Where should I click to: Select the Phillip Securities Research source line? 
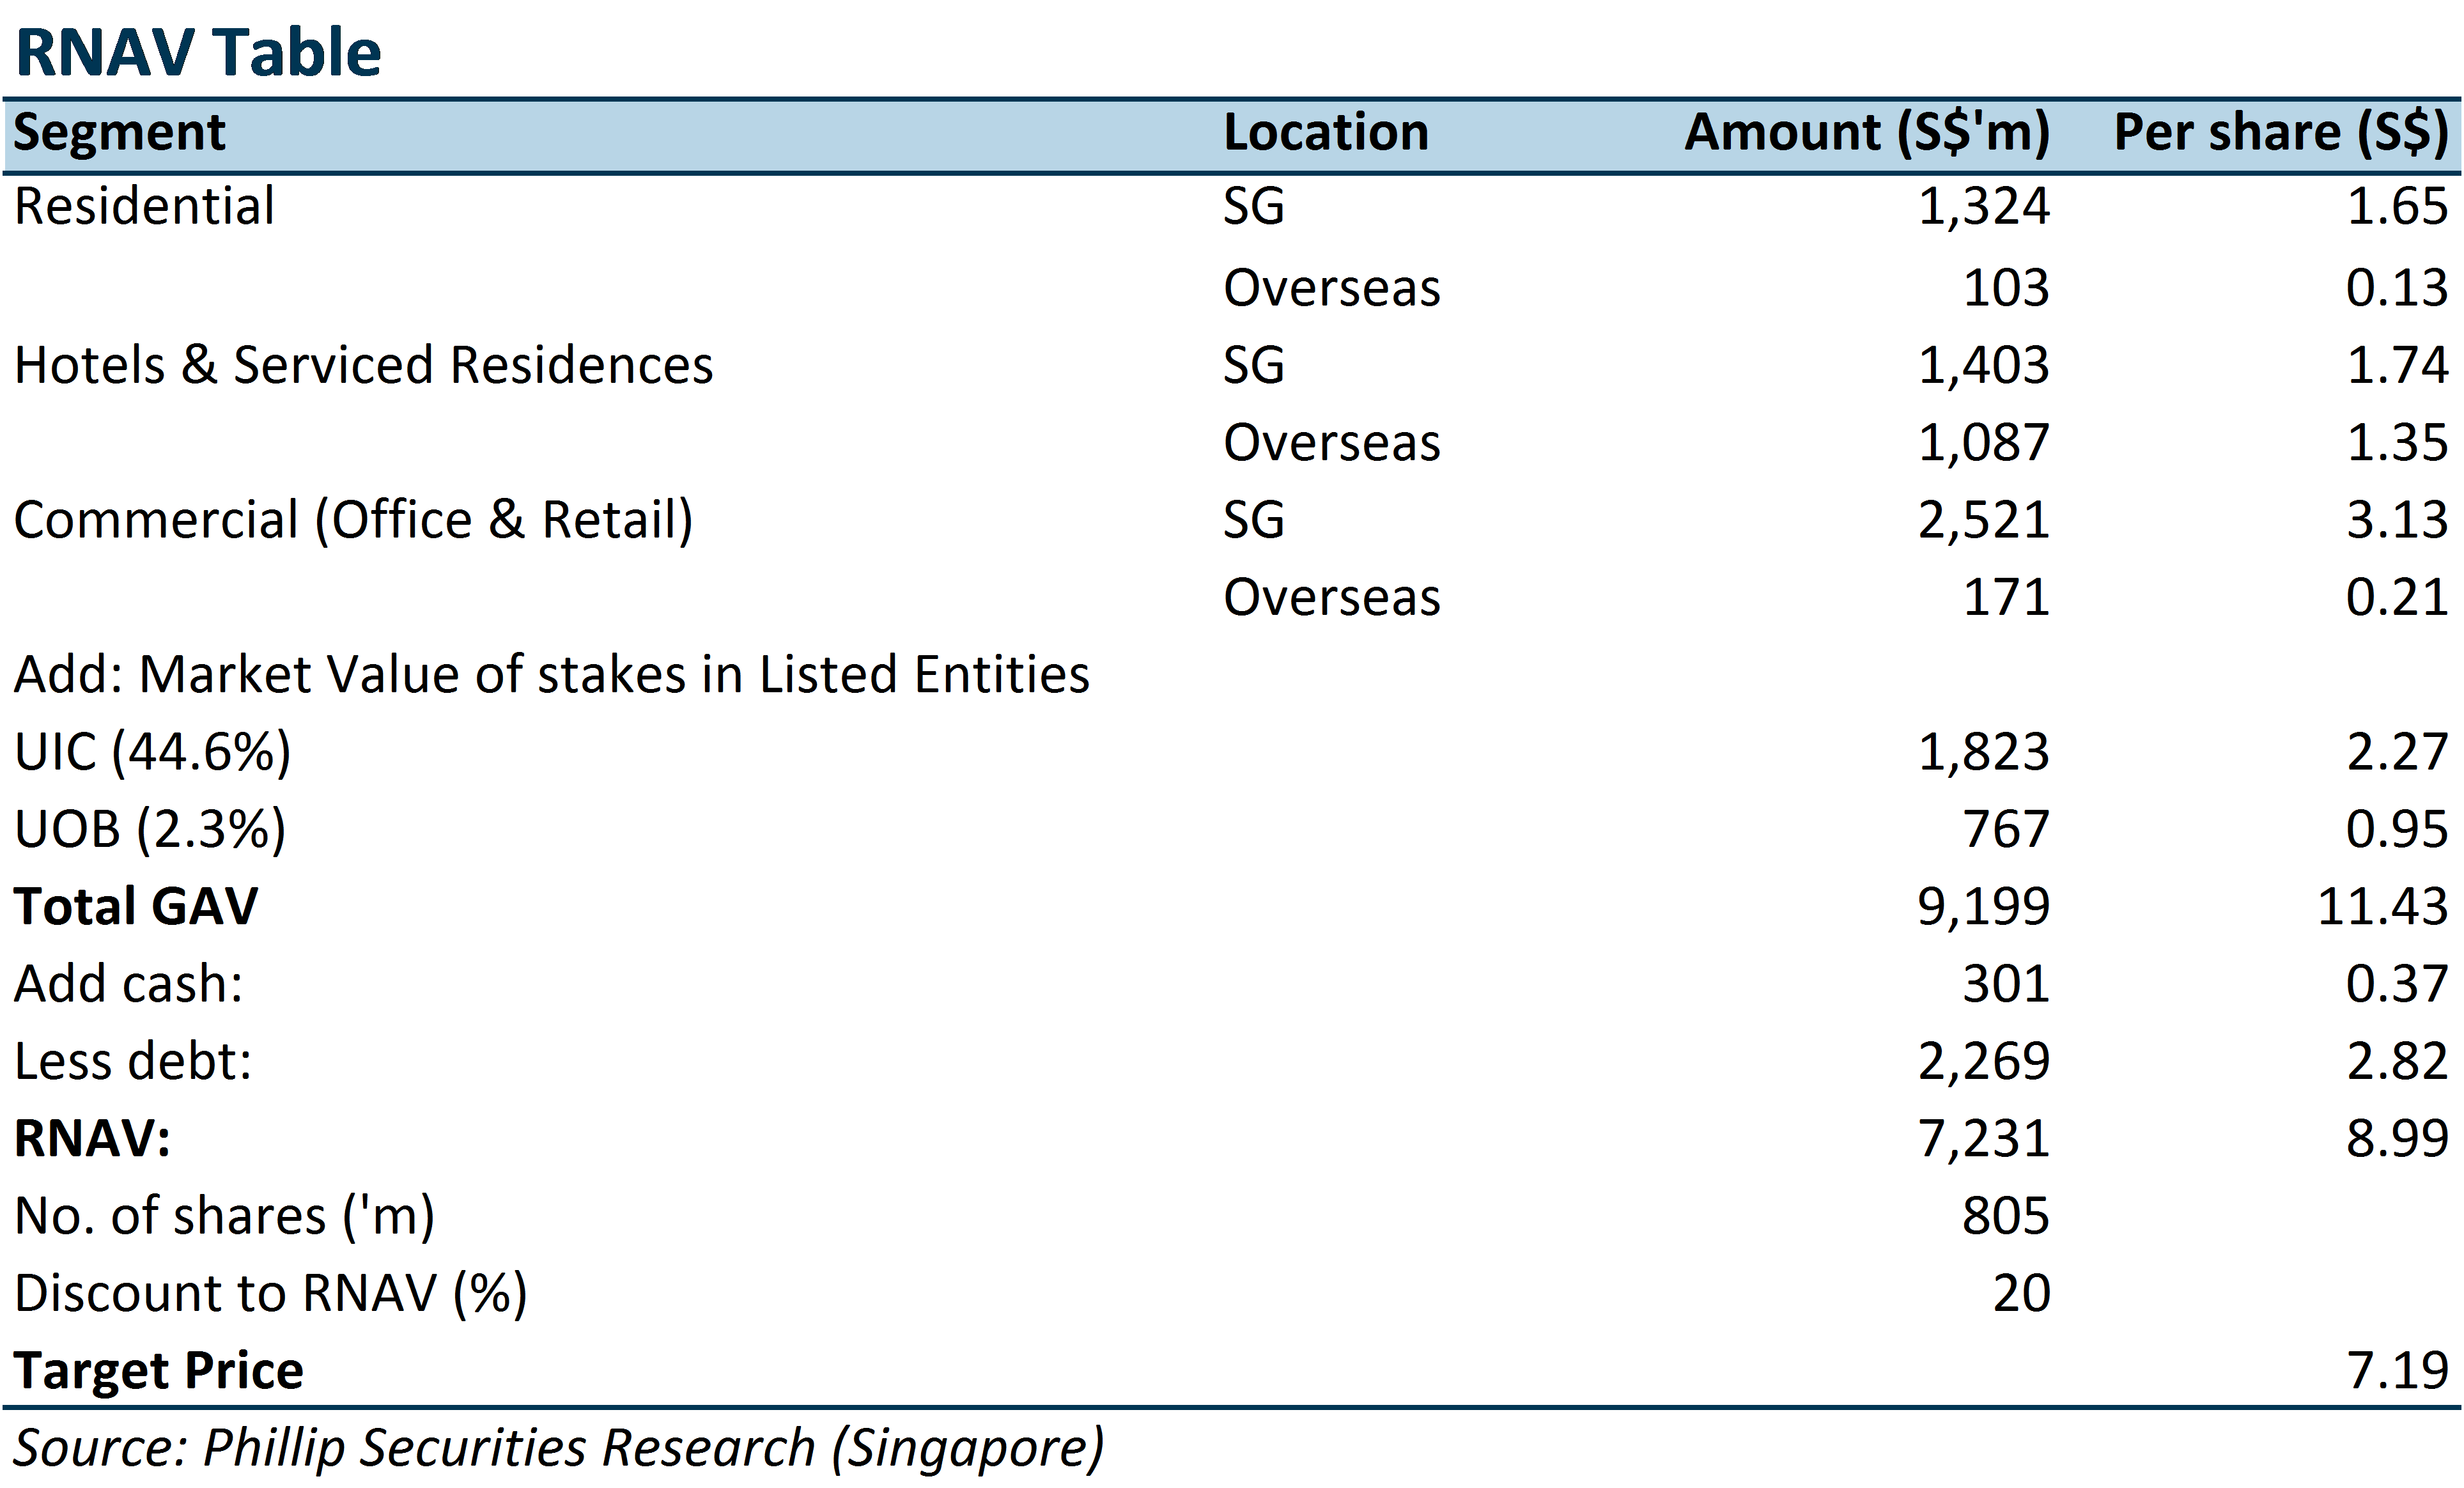click(x=559, y=1450)
